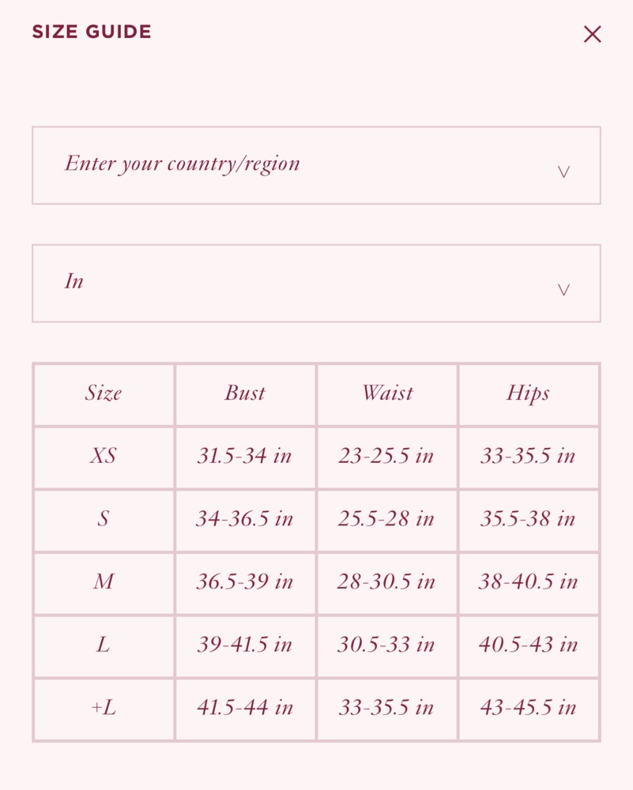Screen dimensions: 633x790
Task: Click the M size row label
Action: 104,582
